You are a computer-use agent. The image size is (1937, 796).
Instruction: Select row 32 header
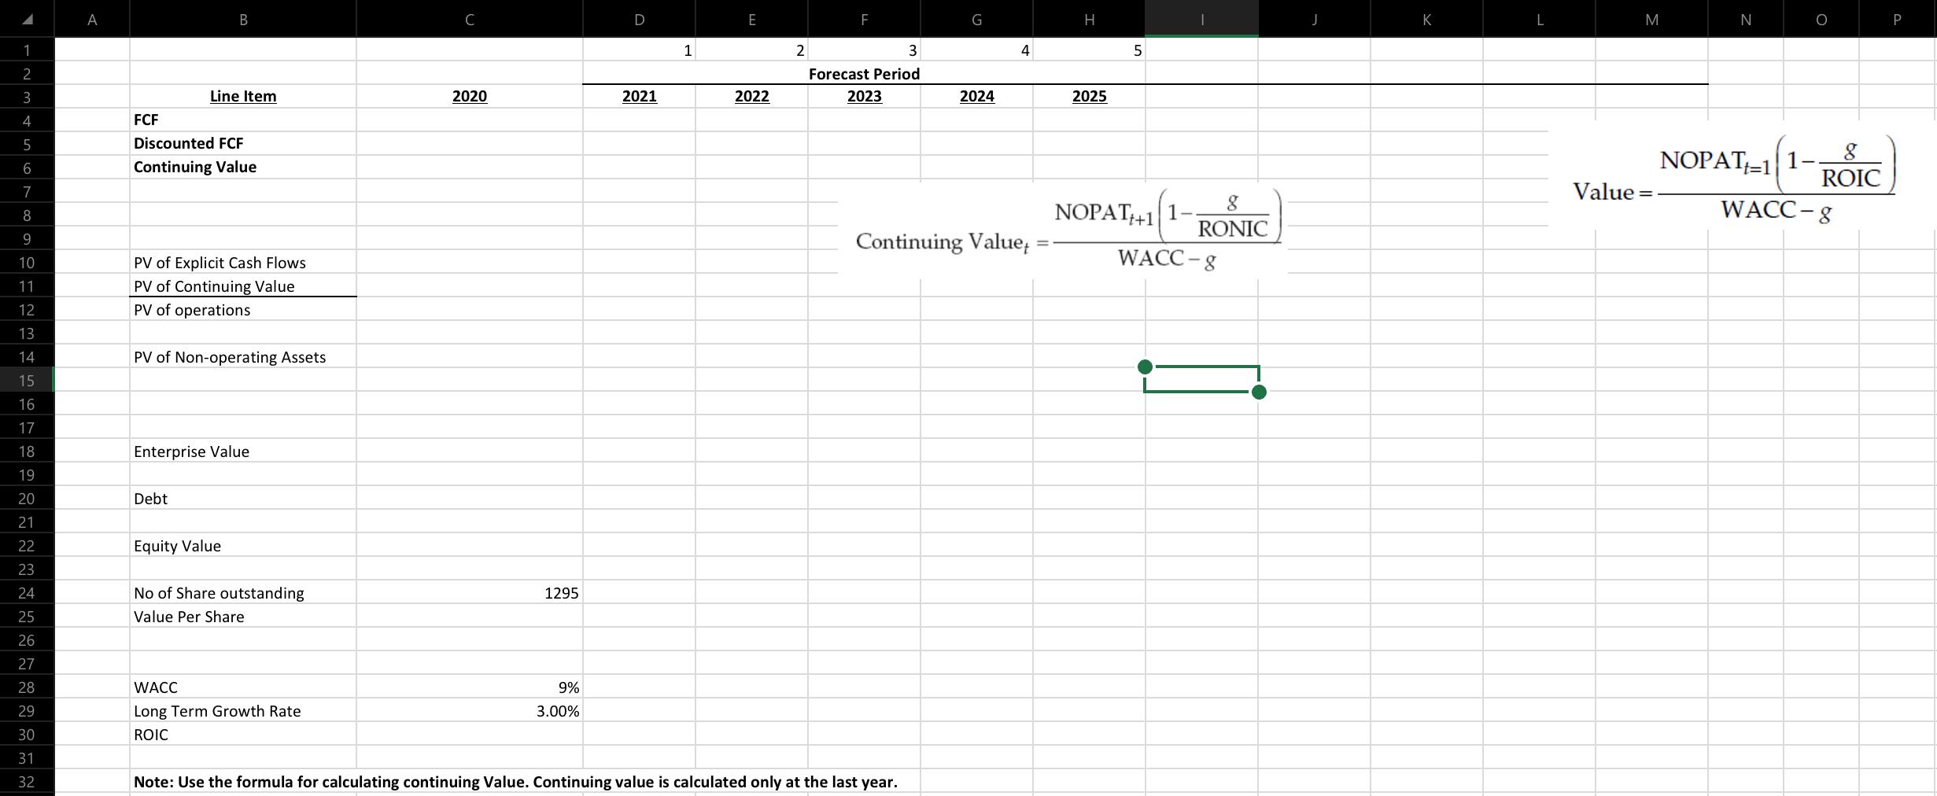tap(27, 781)
